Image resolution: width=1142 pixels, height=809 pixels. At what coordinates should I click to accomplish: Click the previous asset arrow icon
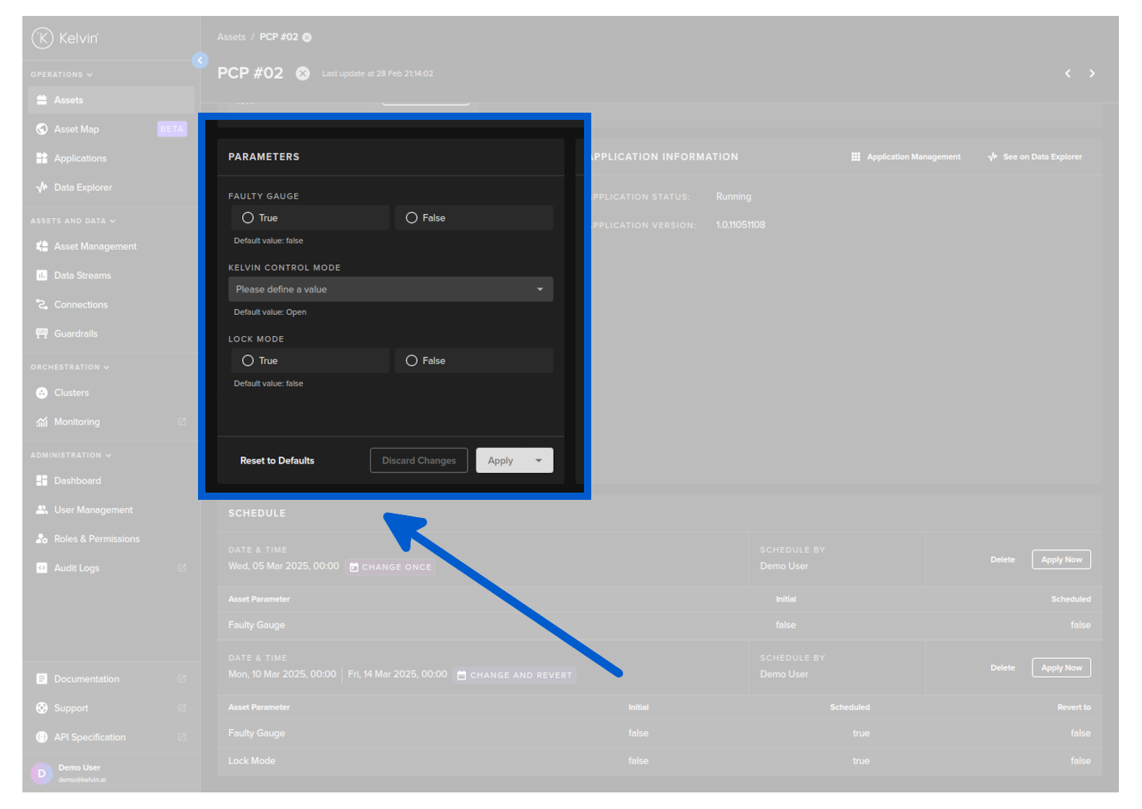coord(1068,74)
